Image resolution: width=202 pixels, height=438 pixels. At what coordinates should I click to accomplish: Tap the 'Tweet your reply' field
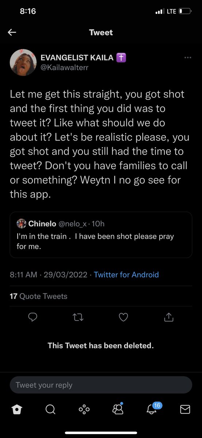pyautogui.click(x=101, y=385)
